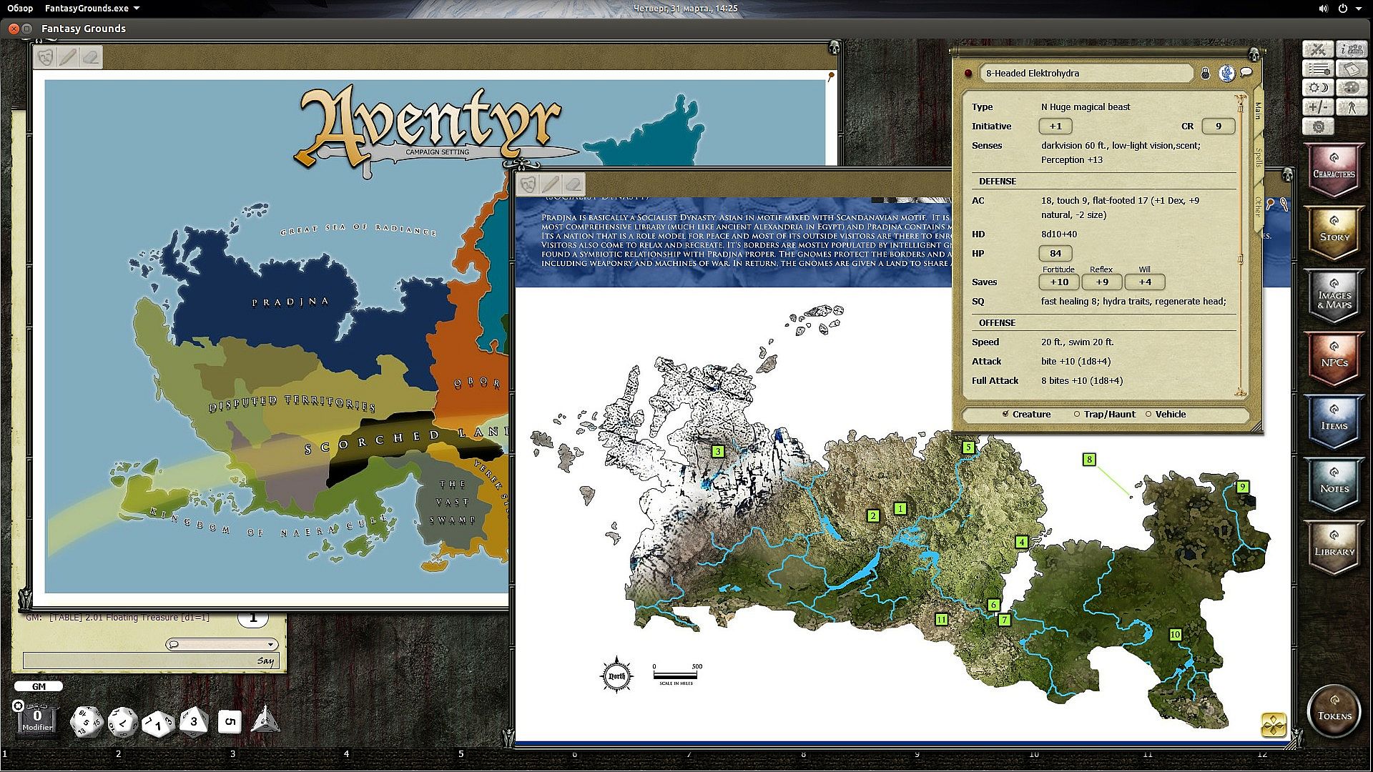Select the Vehicle radio button
Image resolution: width=1373 pixels, height=772 pixels.
pos(1148,414)
